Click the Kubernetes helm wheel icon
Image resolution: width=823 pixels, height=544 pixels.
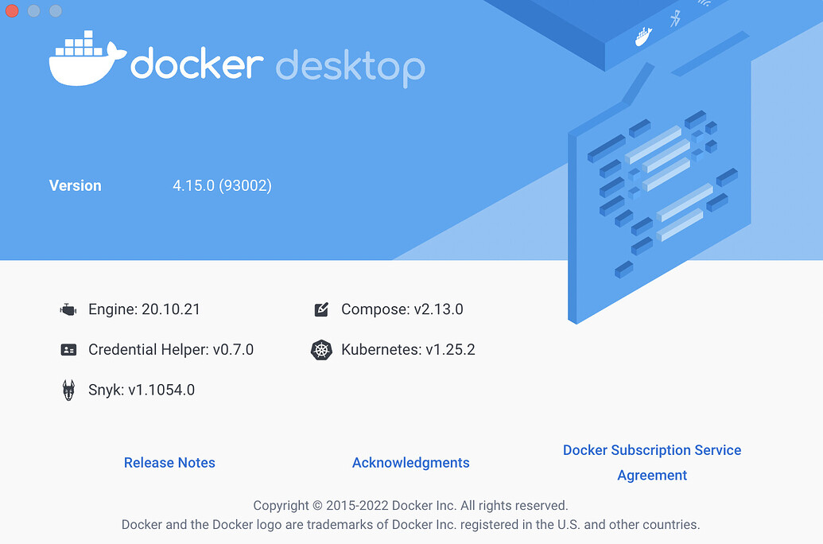click(x=321, y=349)
